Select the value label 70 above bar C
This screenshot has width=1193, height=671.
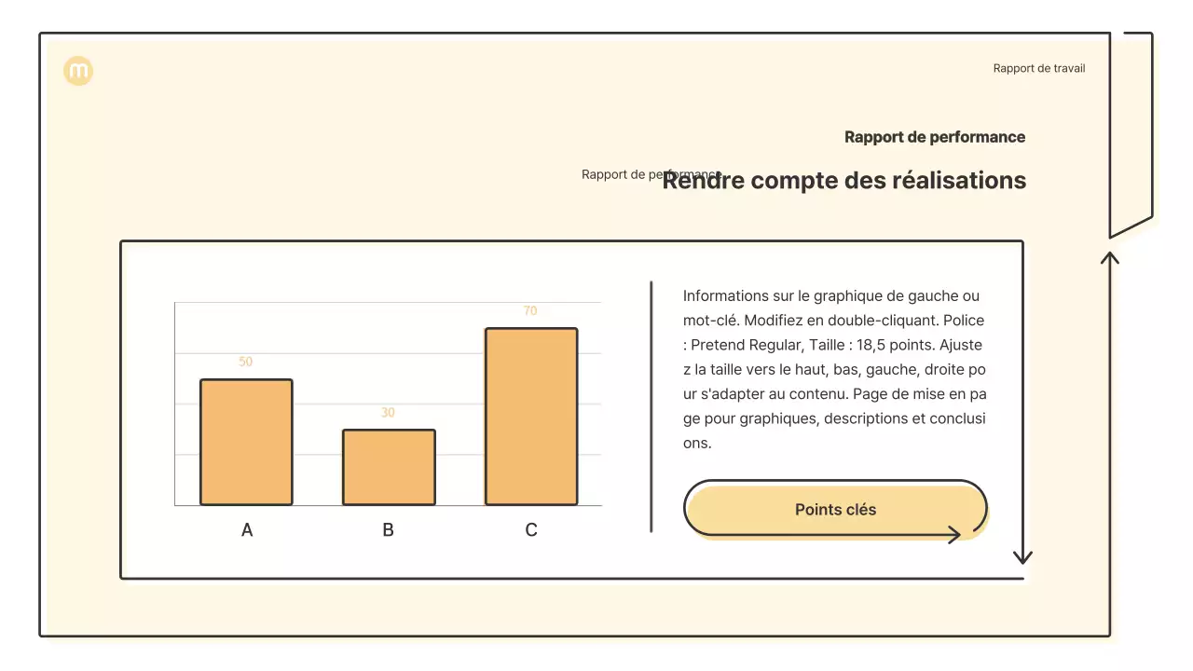[x=530, y=311]
